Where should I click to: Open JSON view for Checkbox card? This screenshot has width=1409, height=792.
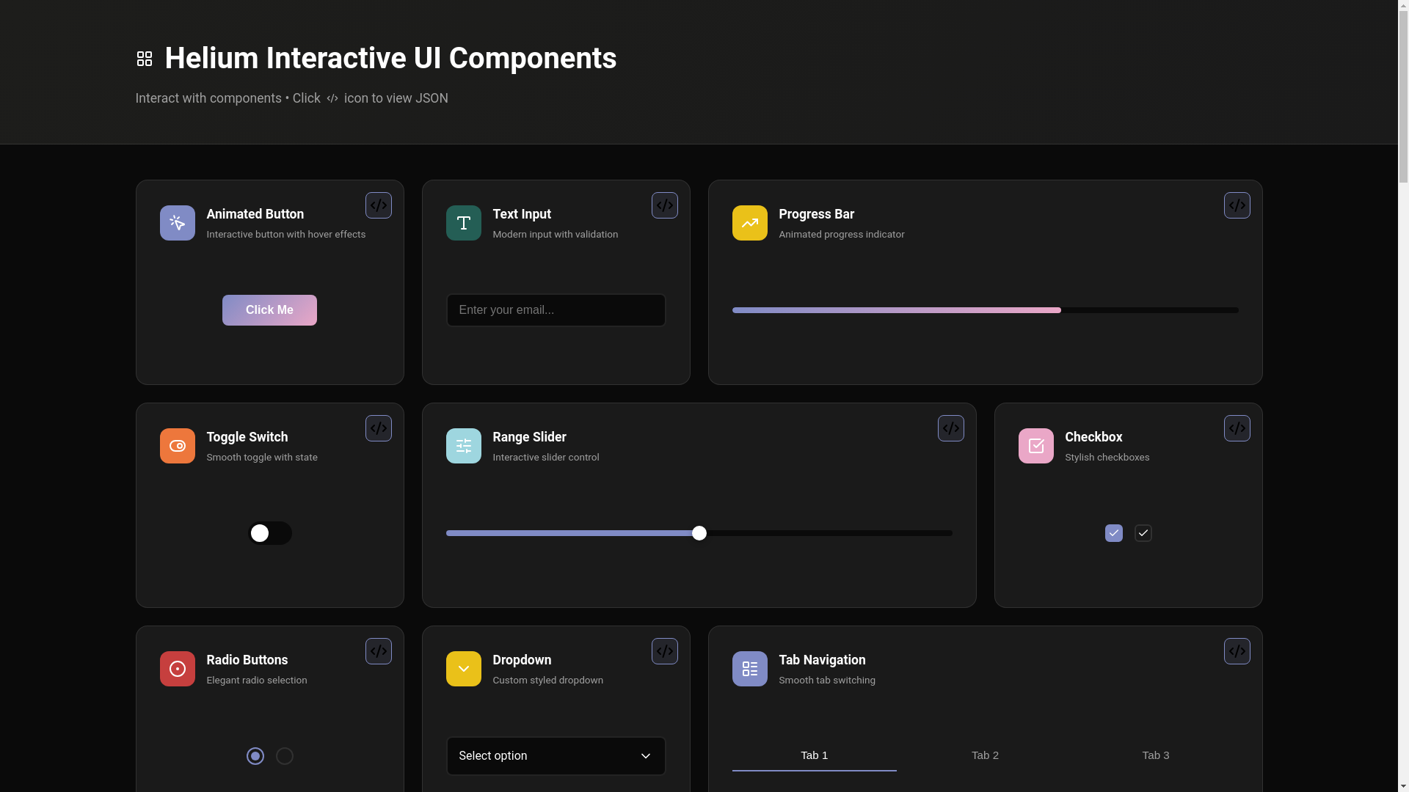coord(1237,428)
